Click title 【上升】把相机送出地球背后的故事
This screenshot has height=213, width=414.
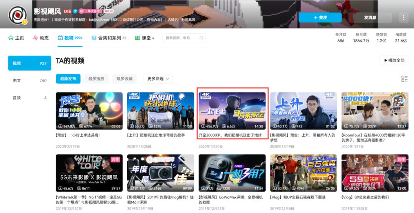156,135
